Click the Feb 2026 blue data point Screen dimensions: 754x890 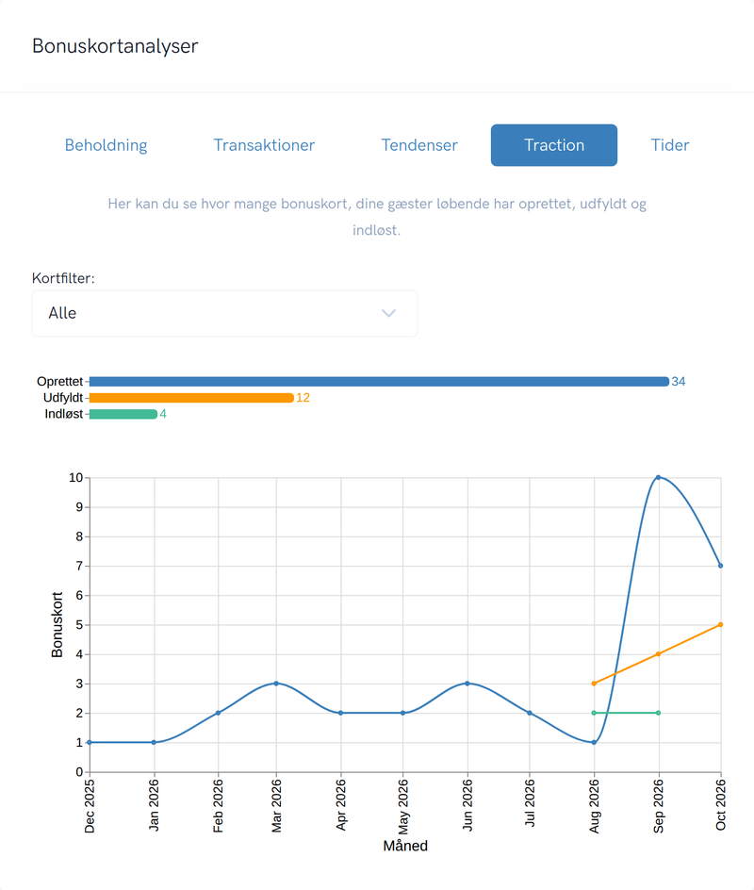tap(219, 713)
